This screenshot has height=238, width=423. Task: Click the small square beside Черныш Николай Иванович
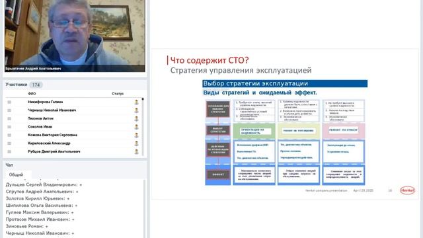(9, 110)
